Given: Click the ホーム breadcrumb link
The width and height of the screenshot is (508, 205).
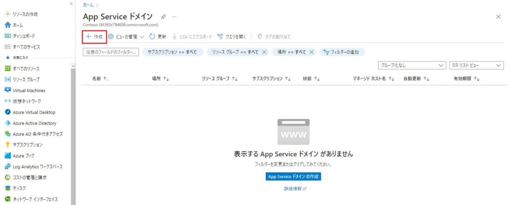Looking at the screenshot, I should coord(88,5).
